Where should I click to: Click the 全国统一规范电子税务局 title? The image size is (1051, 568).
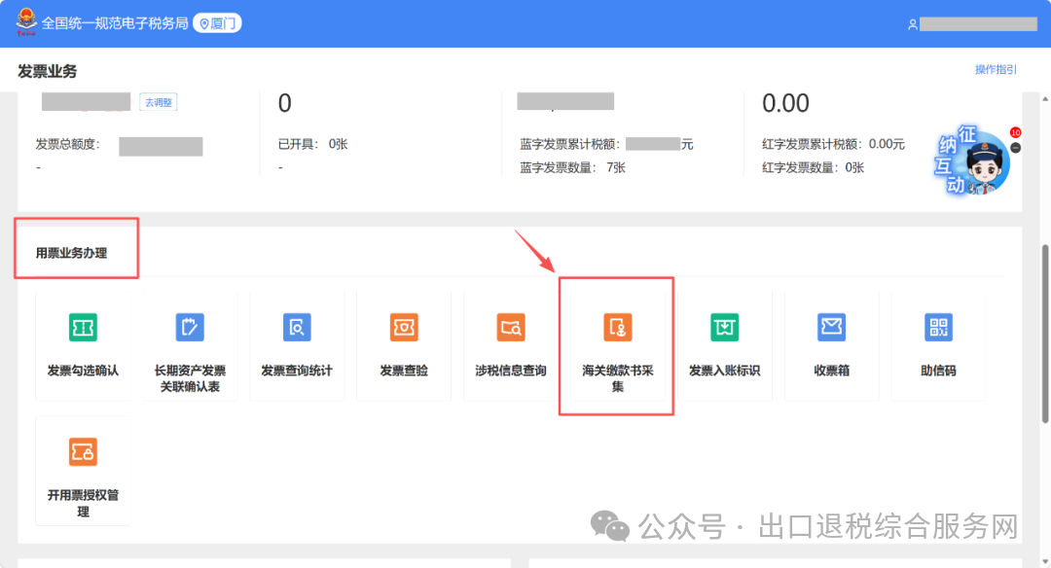point(115,23)
